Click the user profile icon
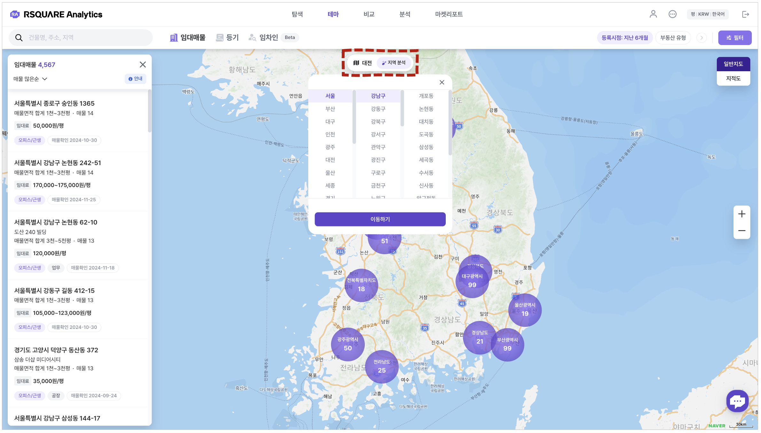761x433 pixels. pyautogui.click(x=653, y=14)
